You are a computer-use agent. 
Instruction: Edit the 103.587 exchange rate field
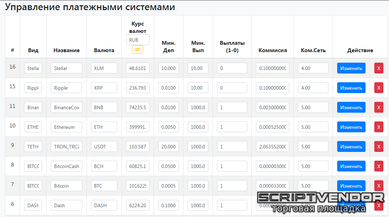pyautogui.click(x=138, y=147)
